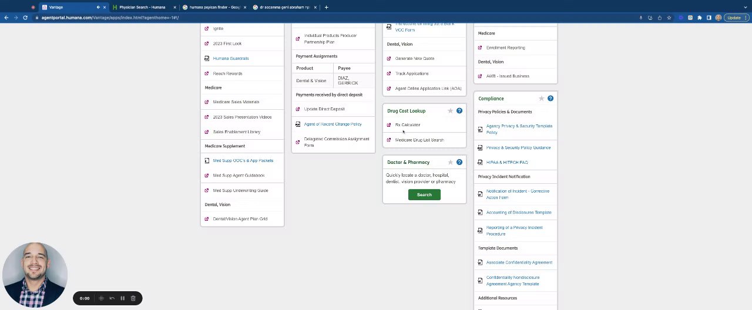
Task: Close the Physician Search - Humana tab
Action: click(174, 7)
